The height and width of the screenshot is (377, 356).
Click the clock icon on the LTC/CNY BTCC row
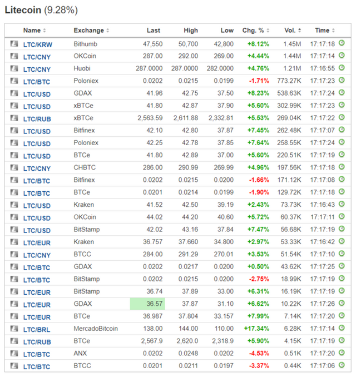[342, 254]
